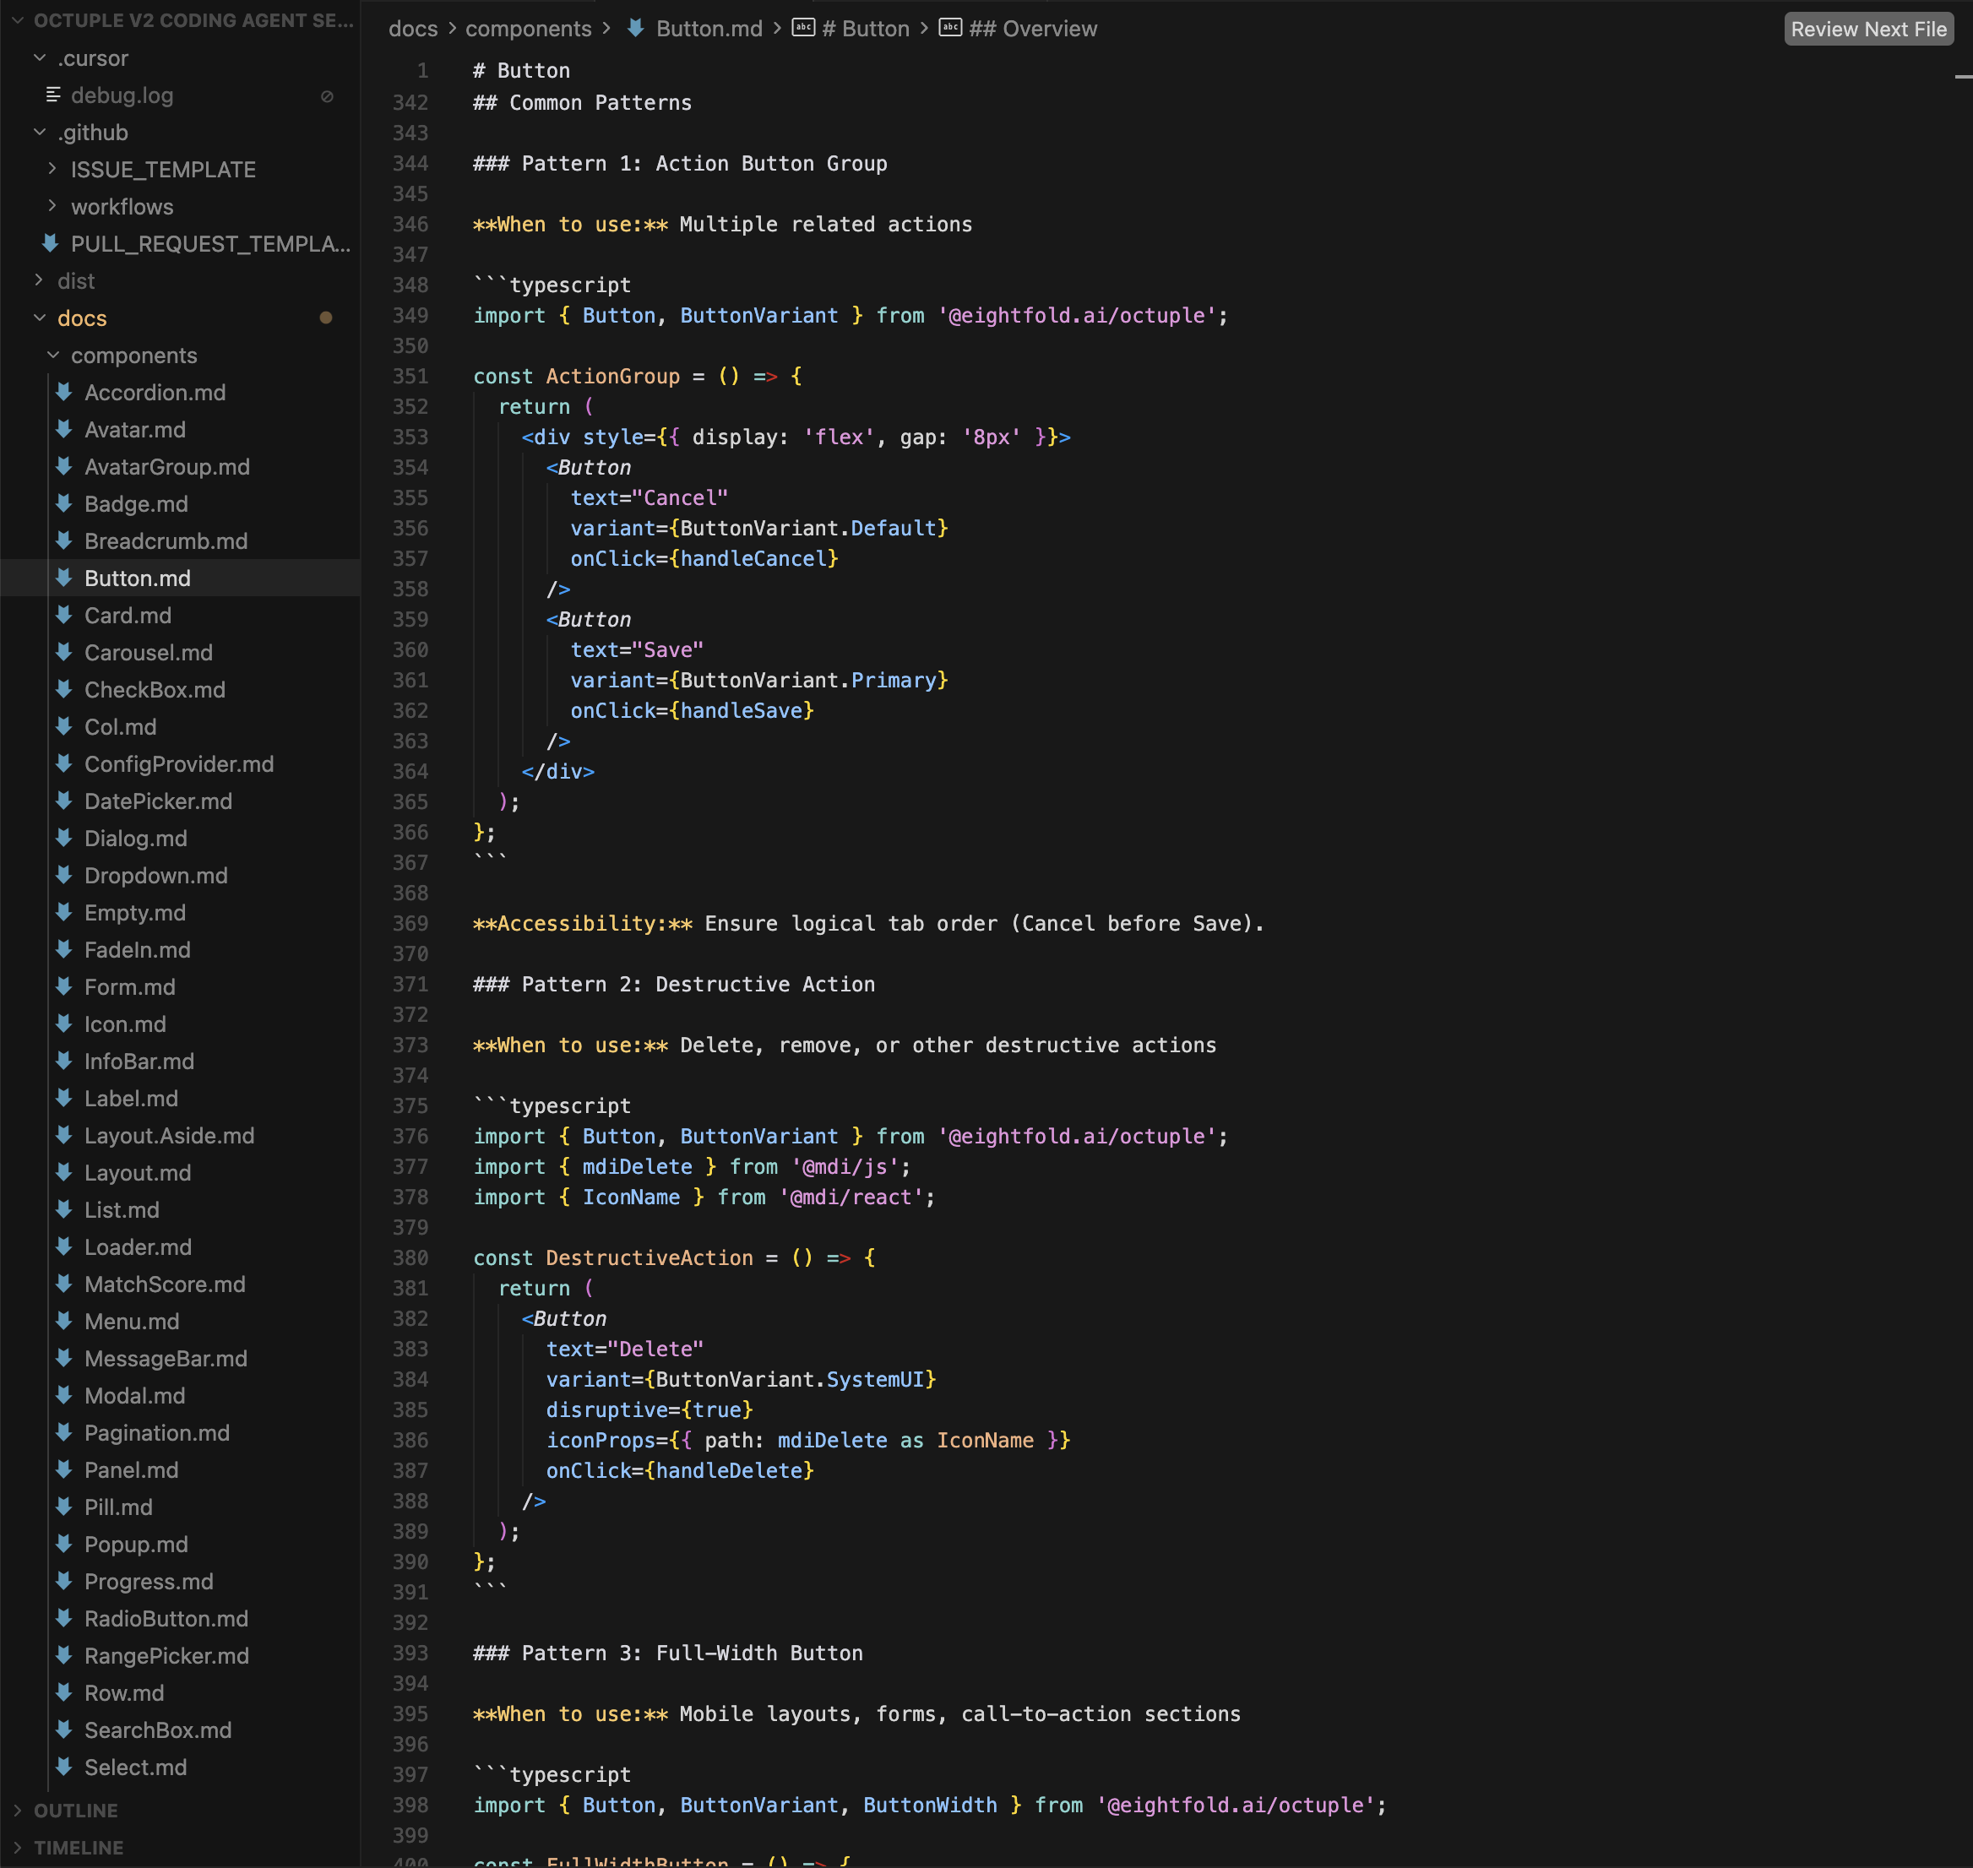The height and width of the screenshot is (1868, 1973).
Task: Collapse the components folder
Action: tap(52, 356)
